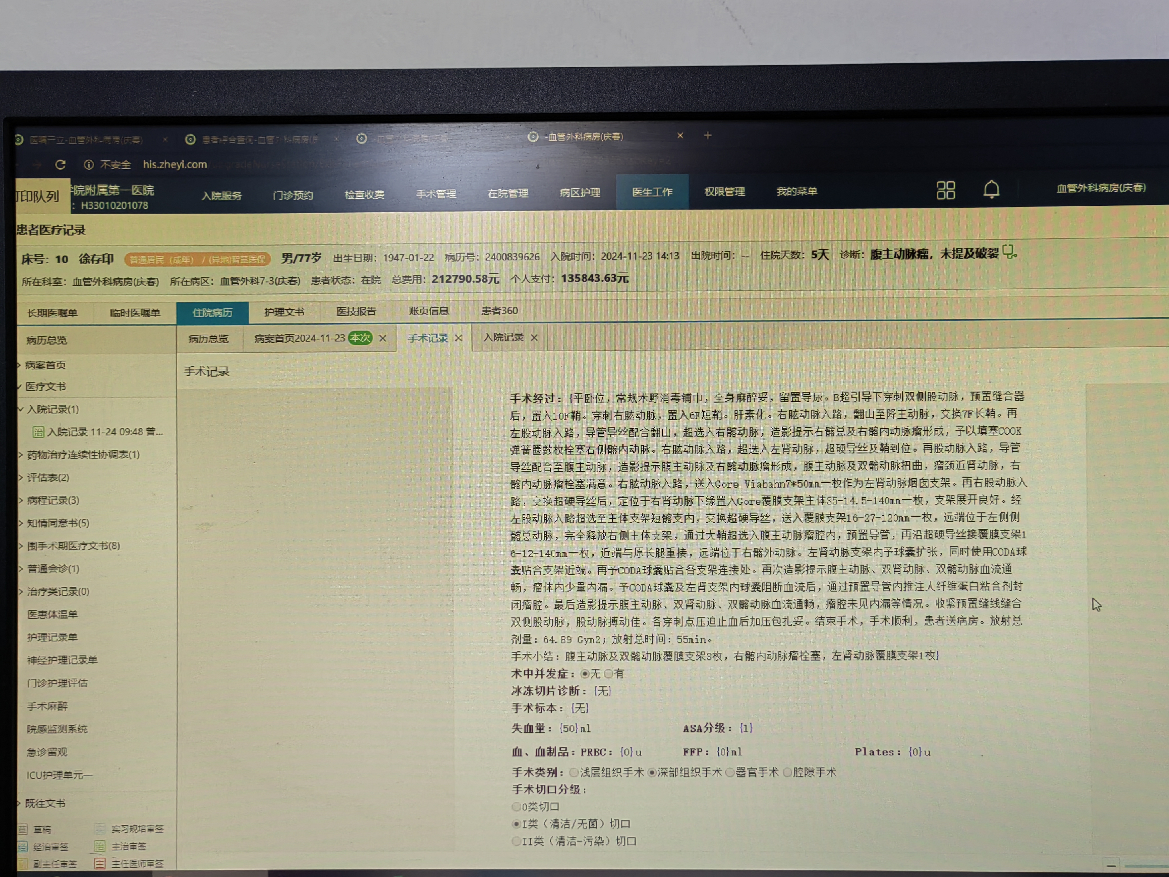Click the 主任医师审签 legend icon
This screenshot has width=1169, height=877.
[100, 863]
